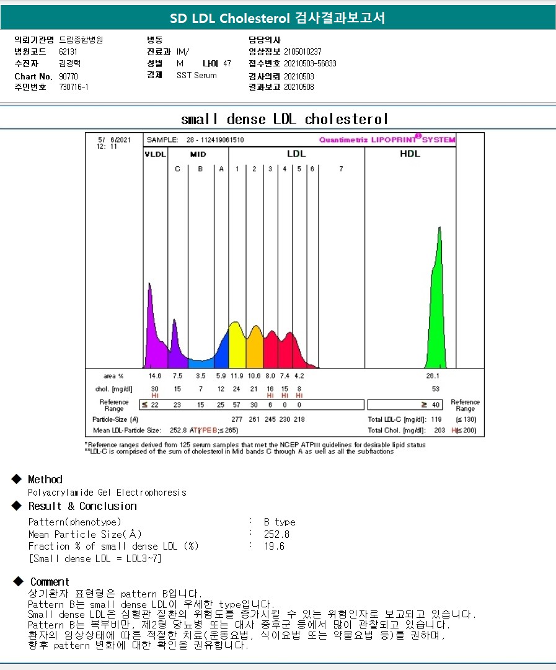
Task: Click the SD LDL Cholesterol report title banner
Action: (278, 18)
